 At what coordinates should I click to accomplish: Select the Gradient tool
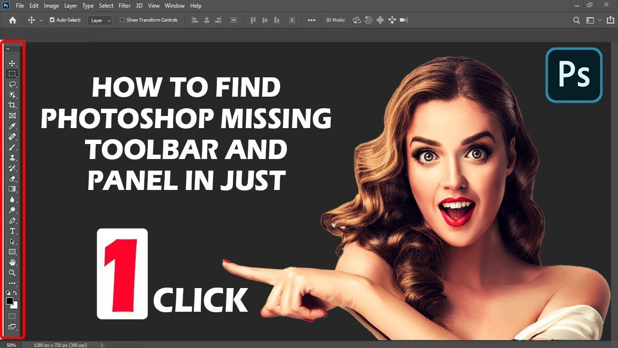pos(12,189)
